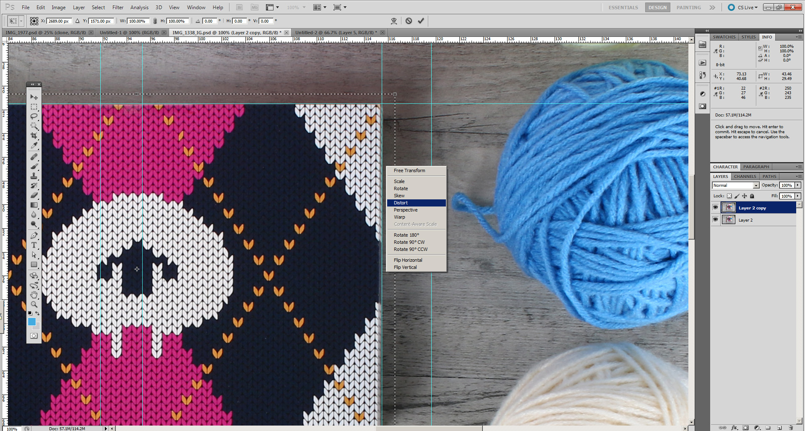Select the Path Selection tool

tap(34, 255)
